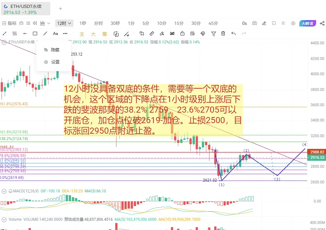Screen dimensions: 326x230
Task: Click the add-note window icon
Action: (x=274, y=23)
